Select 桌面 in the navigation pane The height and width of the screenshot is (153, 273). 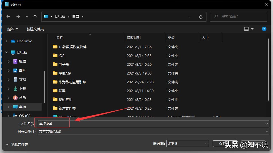tap(22, 107)
